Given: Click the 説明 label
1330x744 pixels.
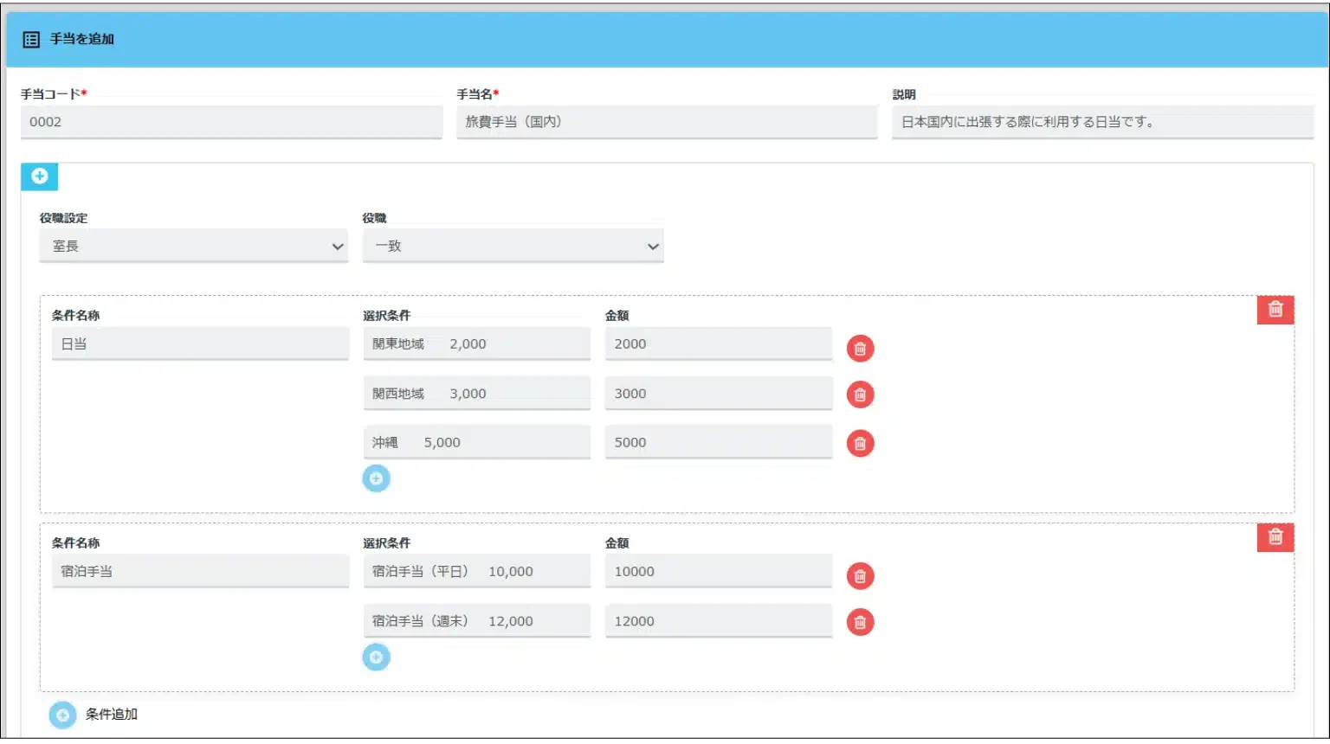Looking at the screenshot, I should pos(904,94).
